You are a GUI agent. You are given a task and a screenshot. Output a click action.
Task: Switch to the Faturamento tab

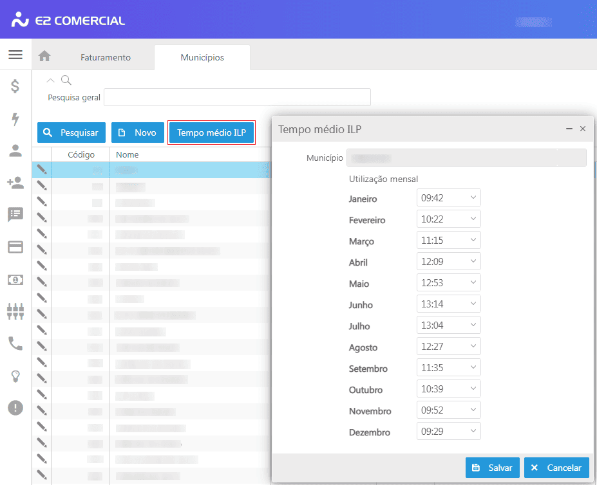coord(106,57)
